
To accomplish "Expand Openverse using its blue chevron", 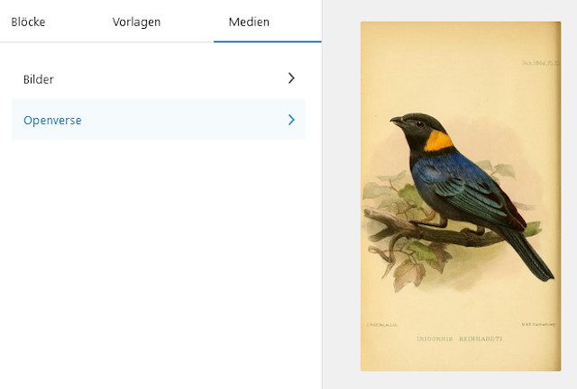I will 291,120.
